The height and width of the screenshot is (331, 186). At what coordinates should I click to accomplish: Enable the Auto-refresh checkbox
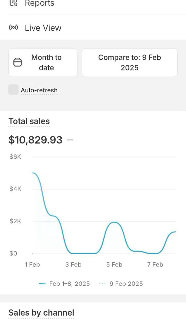13,90
